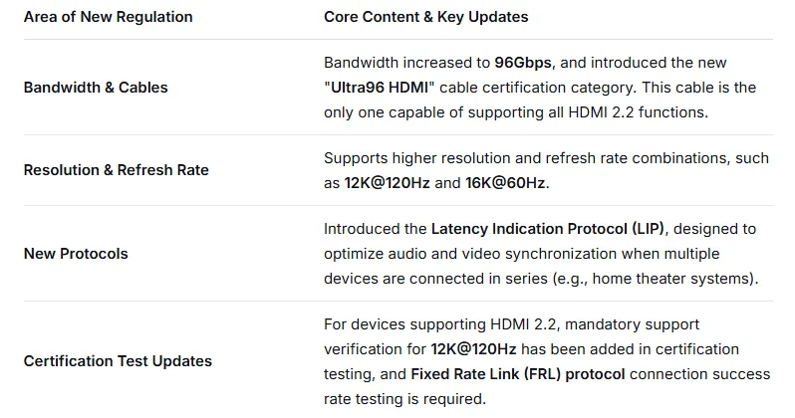This screenshot has height=418, width=795.
Task: Click the phrase "all HDMI 2.2 functions"
Action: click(628, 112)
